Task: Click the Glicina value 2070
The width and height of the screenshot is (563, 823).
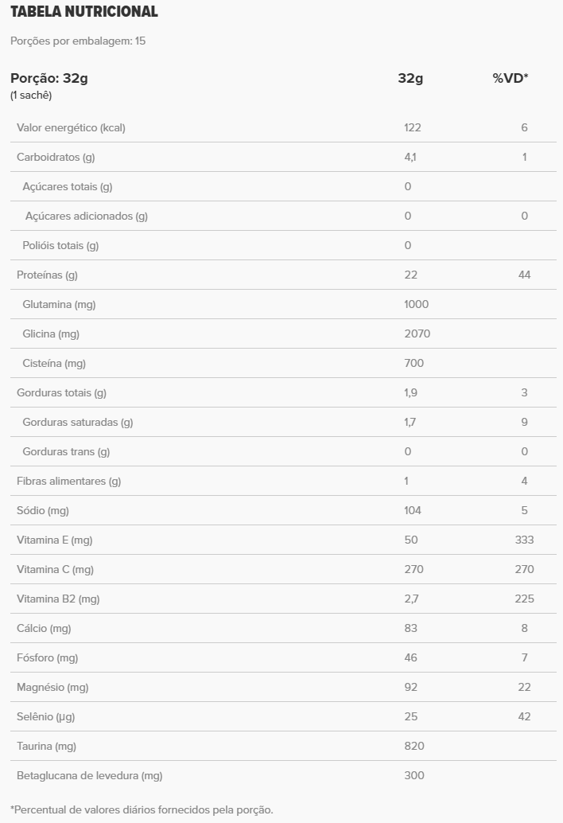Action: [417, 333]
